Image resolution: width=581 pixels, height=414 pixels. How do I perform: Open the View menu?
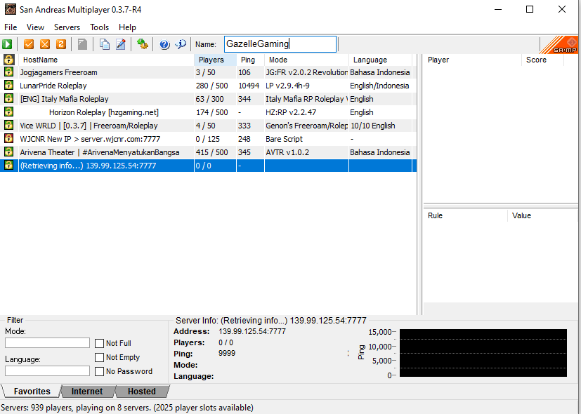(35, 27)
